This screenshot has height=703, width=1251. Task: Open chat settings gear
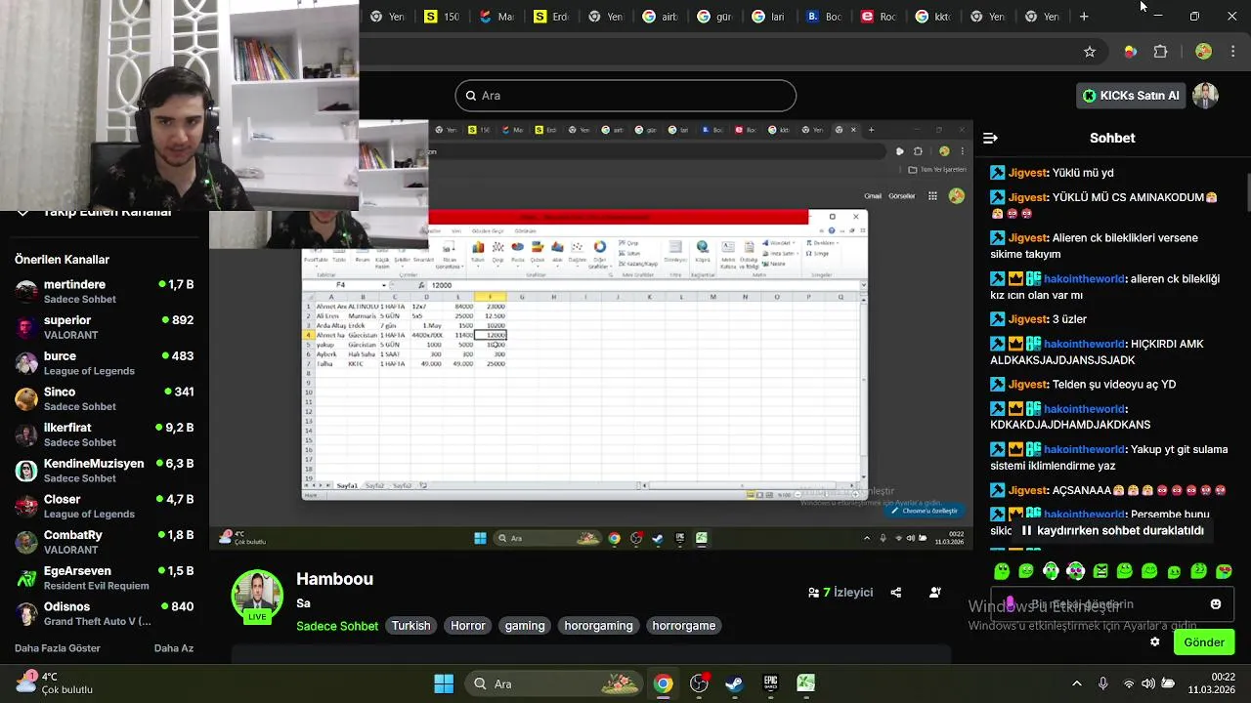click(x=1154, y=642)
